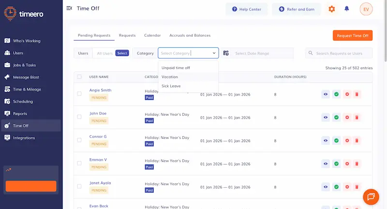This screenshot has height=209, width=387.
Task: Delete John Doe's request
Action: 357,117
